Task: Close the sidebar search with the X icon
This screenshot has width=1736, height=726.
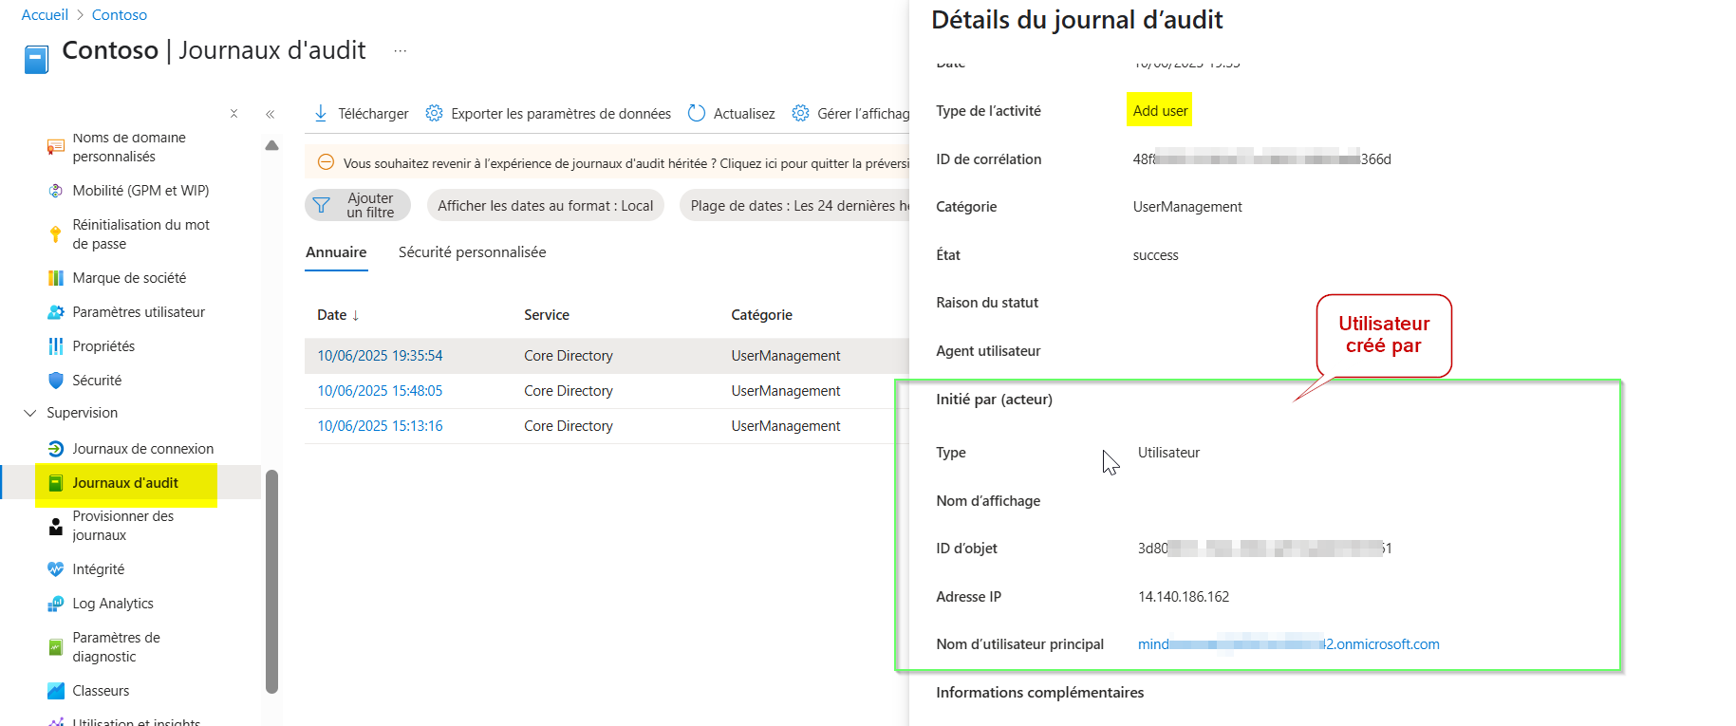Action: pos(233,114)
